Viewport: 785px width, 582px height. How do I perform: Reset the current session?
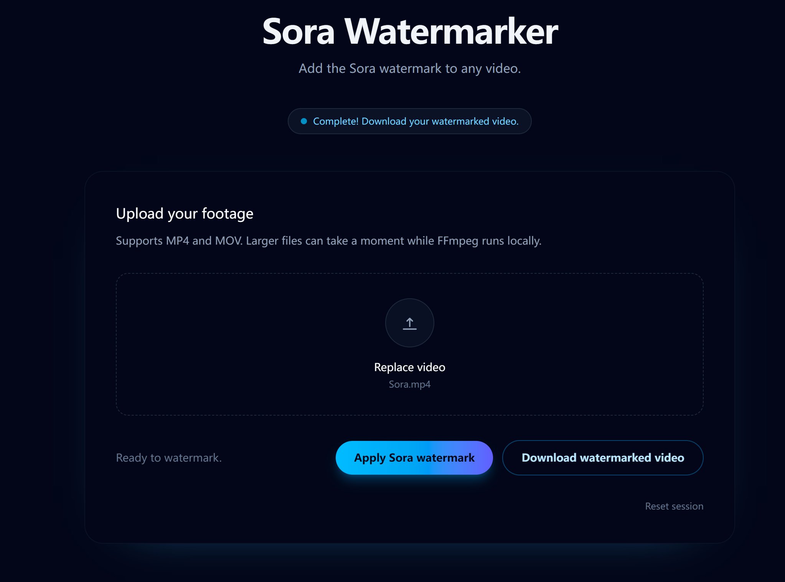(674, 506)
